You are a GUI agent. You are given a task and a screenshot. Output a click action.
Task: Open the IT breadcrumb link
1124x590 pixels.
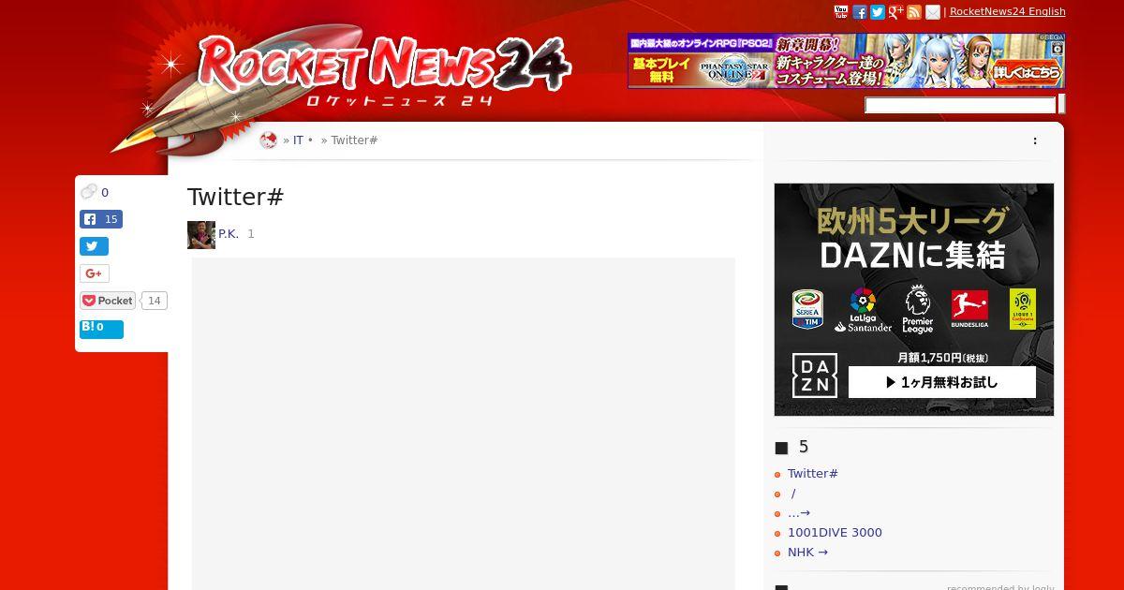(298, 140)
